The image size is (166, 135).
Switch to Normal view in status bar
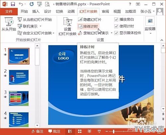pos(70,131)
